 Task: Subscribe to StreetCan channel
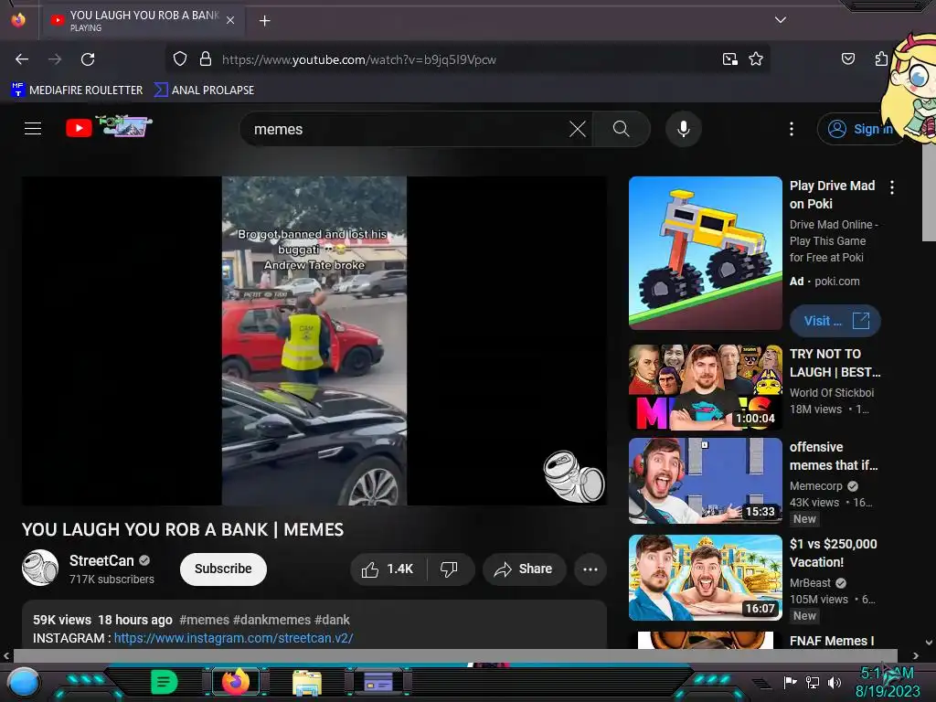coord(223,569)
